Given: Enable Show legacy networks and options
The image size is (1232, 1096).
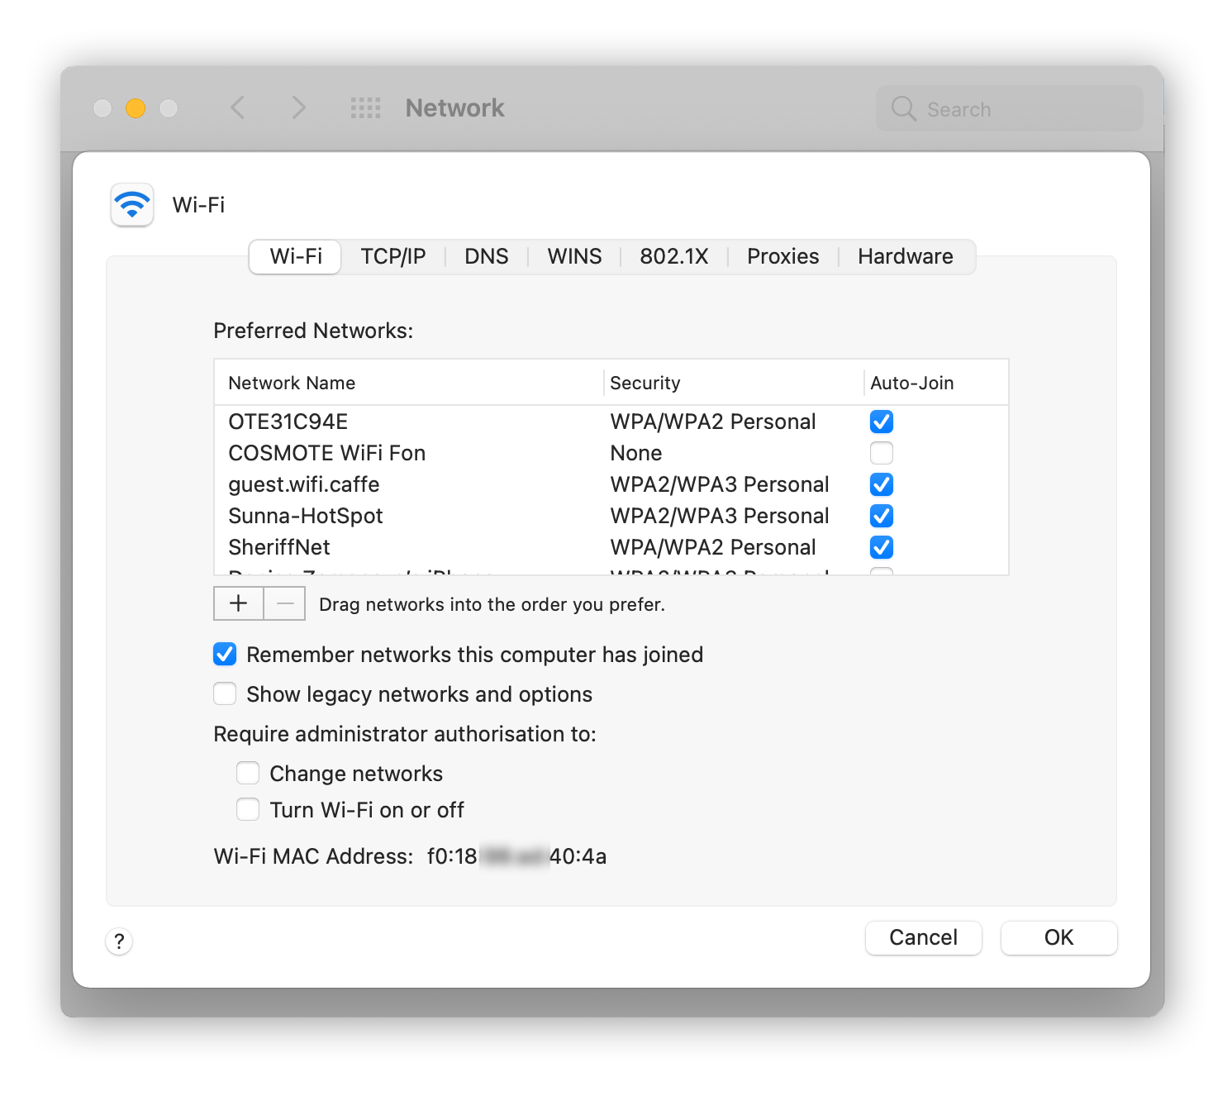Looking at the screenshot, I should click(225, 693).
